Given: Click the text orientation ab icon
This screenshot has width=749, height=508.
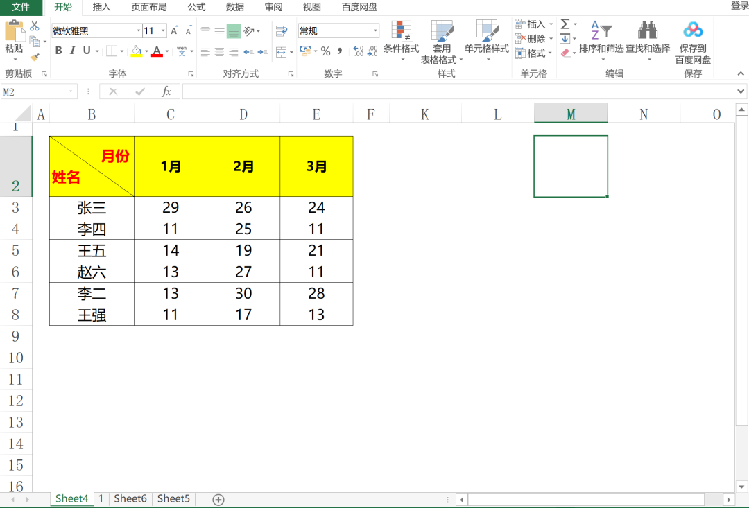Looking at the screenshot, I should click(x=249, y=31).
